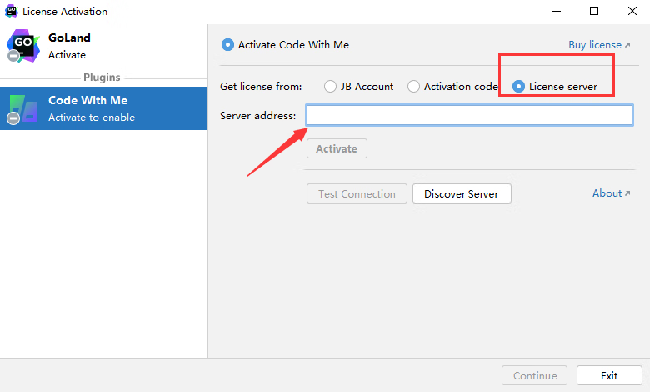Select the Activation code radio option
Screen dimensions: 650x392
(414, 86)
